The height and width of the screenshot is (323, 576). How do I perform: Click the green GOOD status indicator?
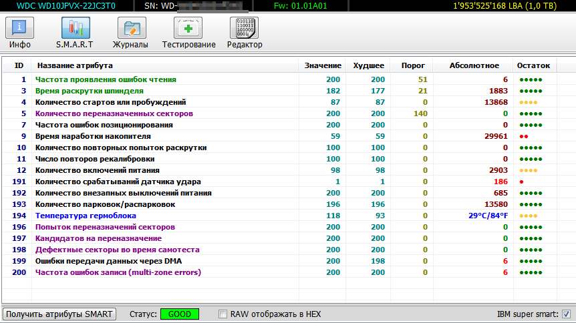[180, 314]
